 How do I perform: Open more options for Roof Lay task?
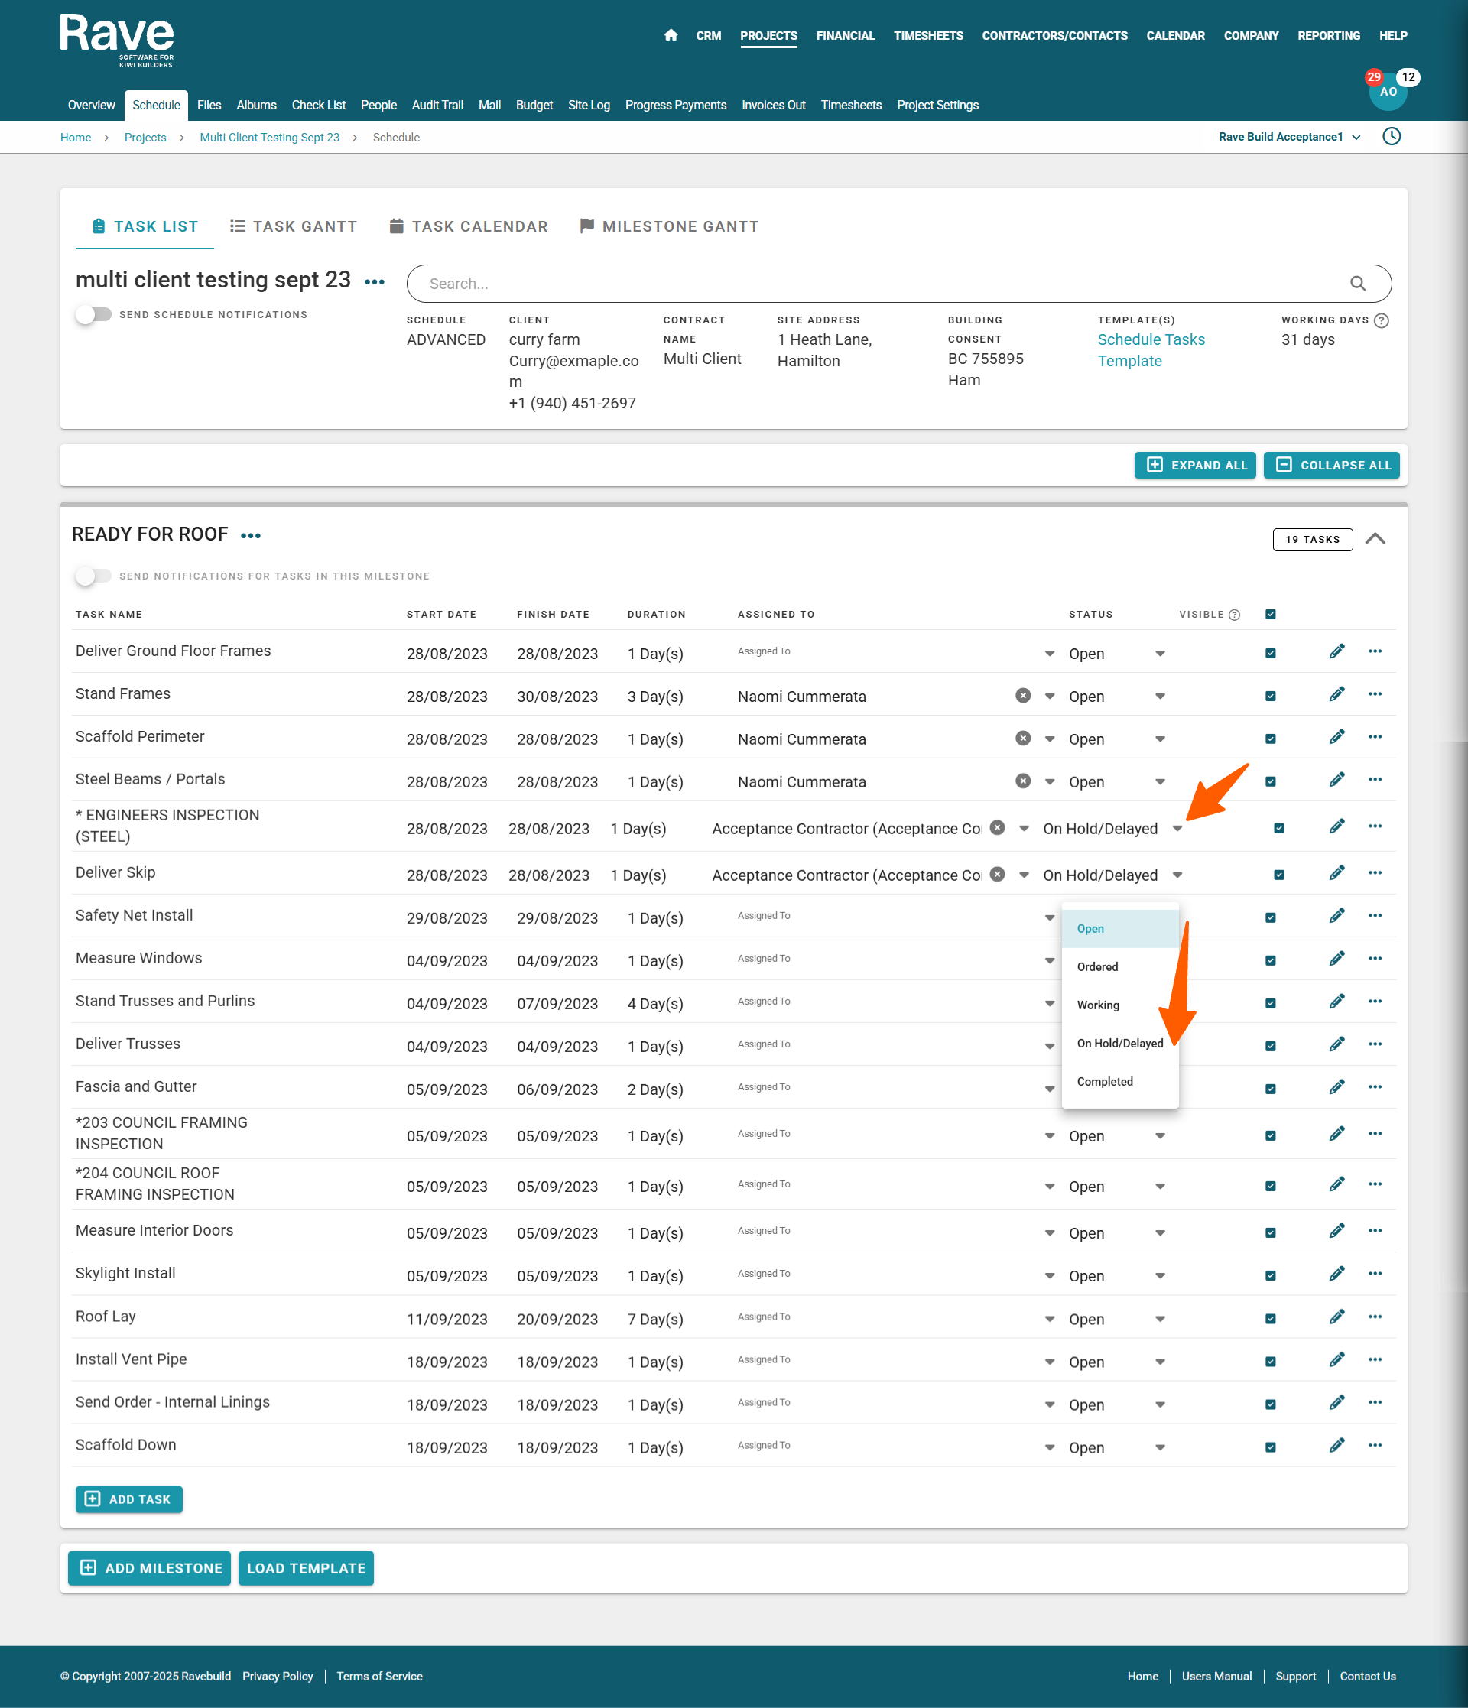(x=1374, y=1317)
